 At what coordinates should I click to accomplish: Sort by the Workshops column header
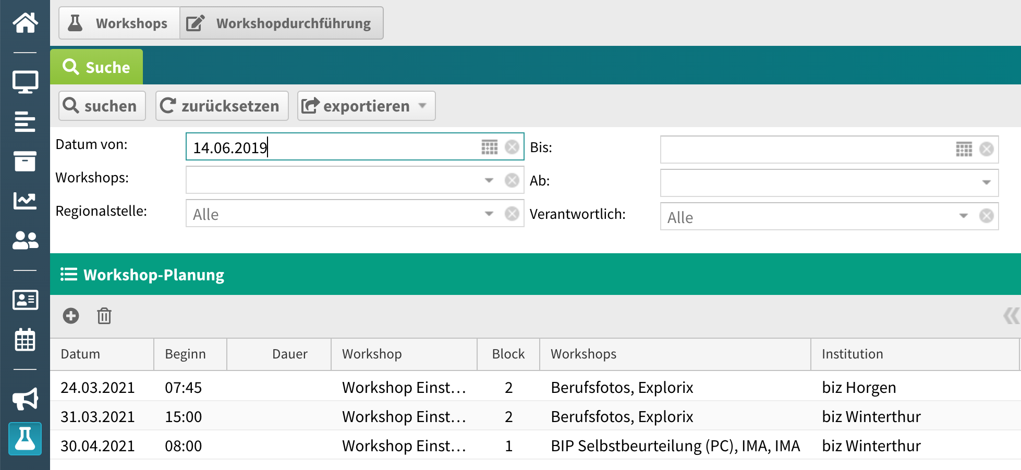click(x=675, y=354)
